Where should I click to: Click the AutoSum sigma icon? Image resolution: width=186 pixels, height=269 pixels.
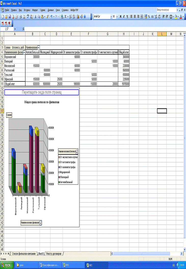65,17
